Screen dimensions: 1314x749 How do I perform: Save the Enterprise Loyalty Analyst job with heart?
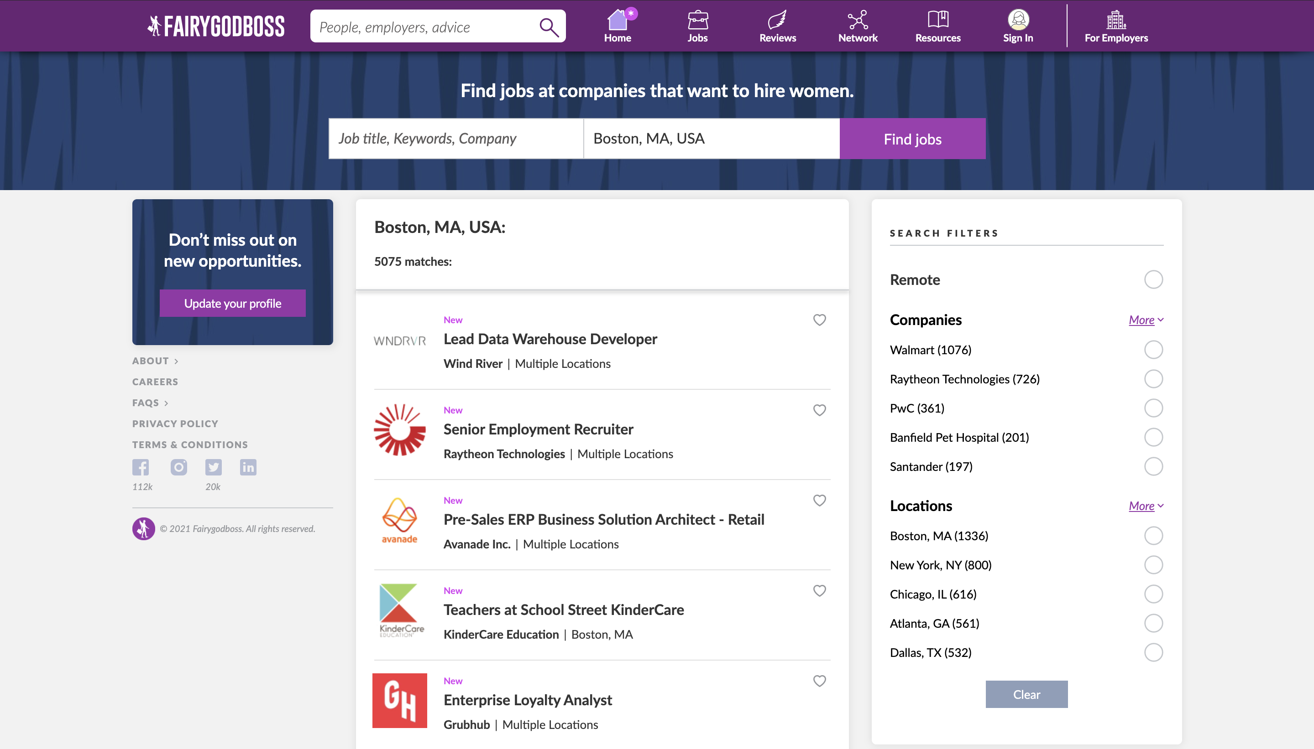[819, 681]
